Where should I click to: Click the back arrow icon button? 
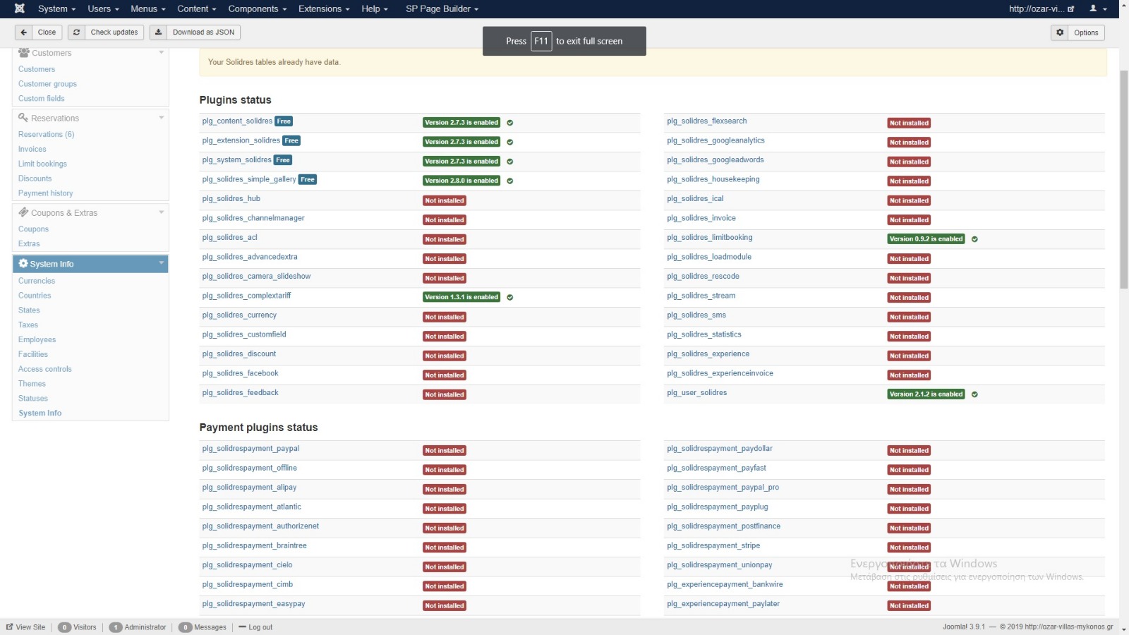24,32
